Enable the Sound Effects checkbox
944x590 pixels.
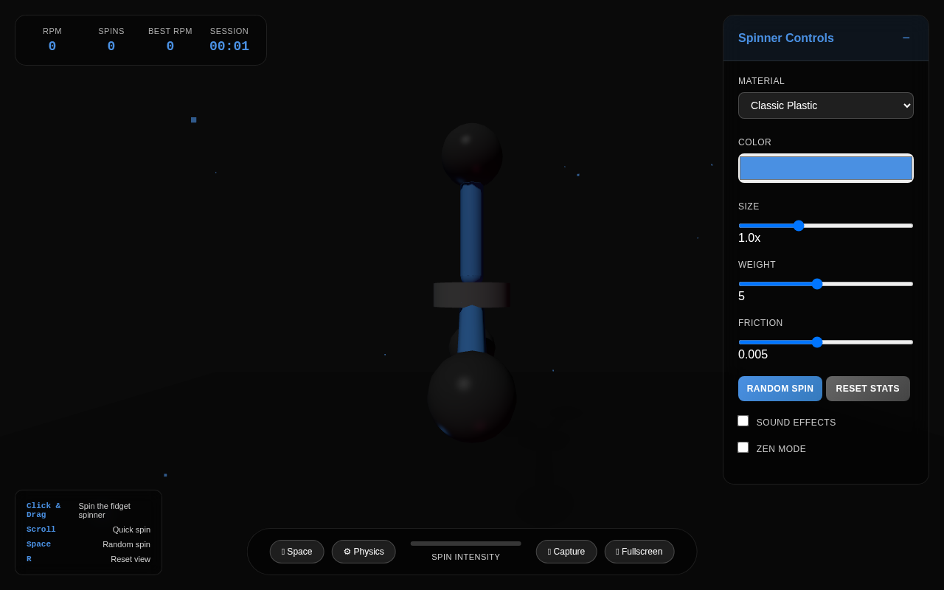pos(743,420)
